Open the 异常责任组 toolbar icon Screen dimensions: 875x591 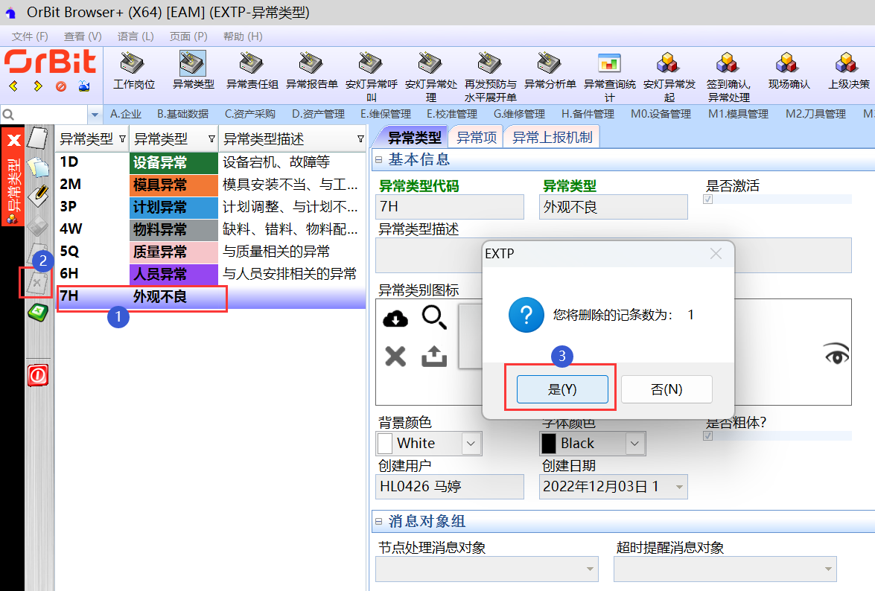click(252, 64)
